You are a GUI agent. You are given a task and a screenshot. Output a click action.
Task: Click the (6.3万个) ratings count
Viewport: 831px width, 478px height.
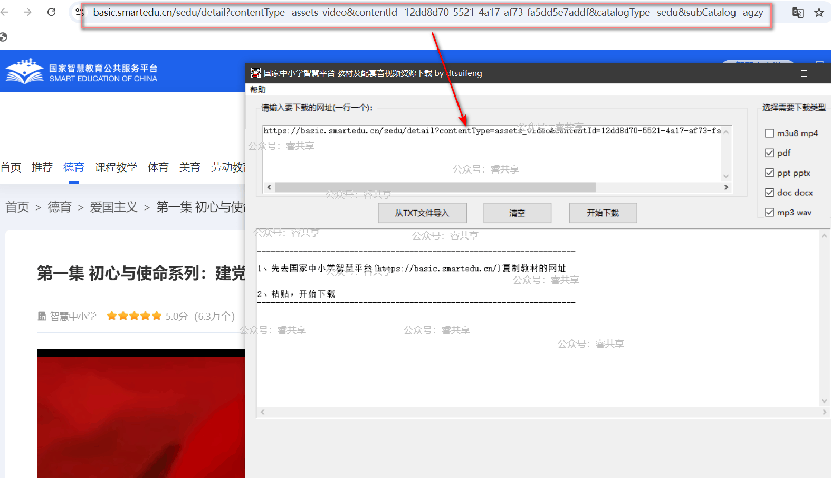point(214,316)
